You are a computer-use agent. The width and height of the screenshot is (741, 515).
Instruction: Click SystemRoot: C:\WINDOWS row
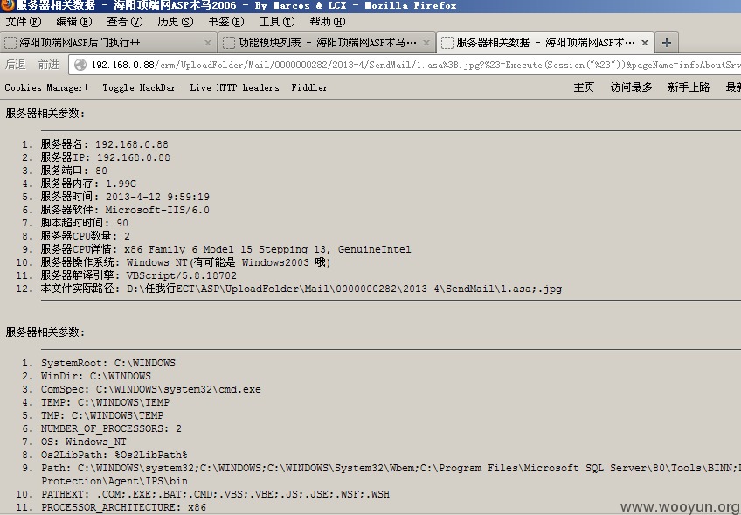pos(108,363)
